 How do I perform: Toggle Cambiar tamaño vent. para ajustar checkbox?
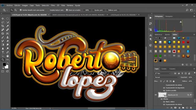21,10
